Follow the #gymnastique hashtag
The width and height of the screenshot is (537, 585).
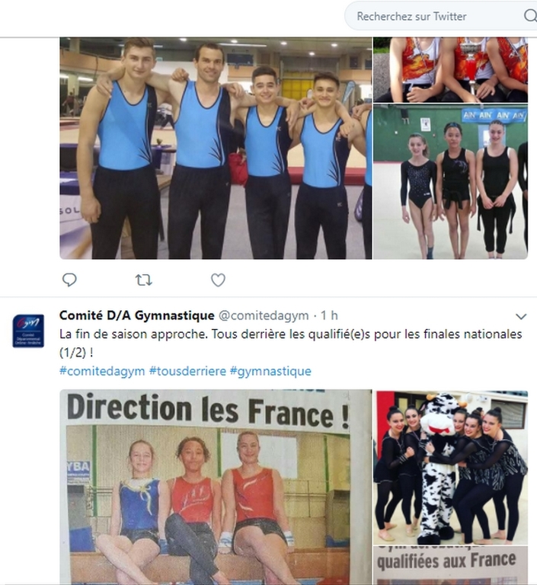click(x=270, y=371)
